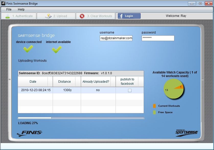Click the Upload drive icon
The height and width of the screenshot is (150, 214).
point(48,16)
